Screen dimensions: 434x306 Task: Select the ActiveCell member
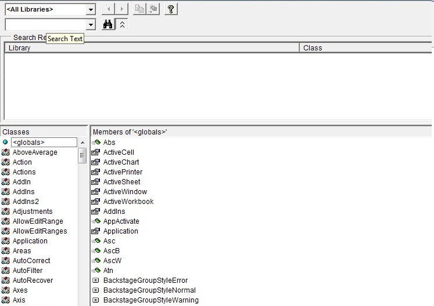[119, 152]
